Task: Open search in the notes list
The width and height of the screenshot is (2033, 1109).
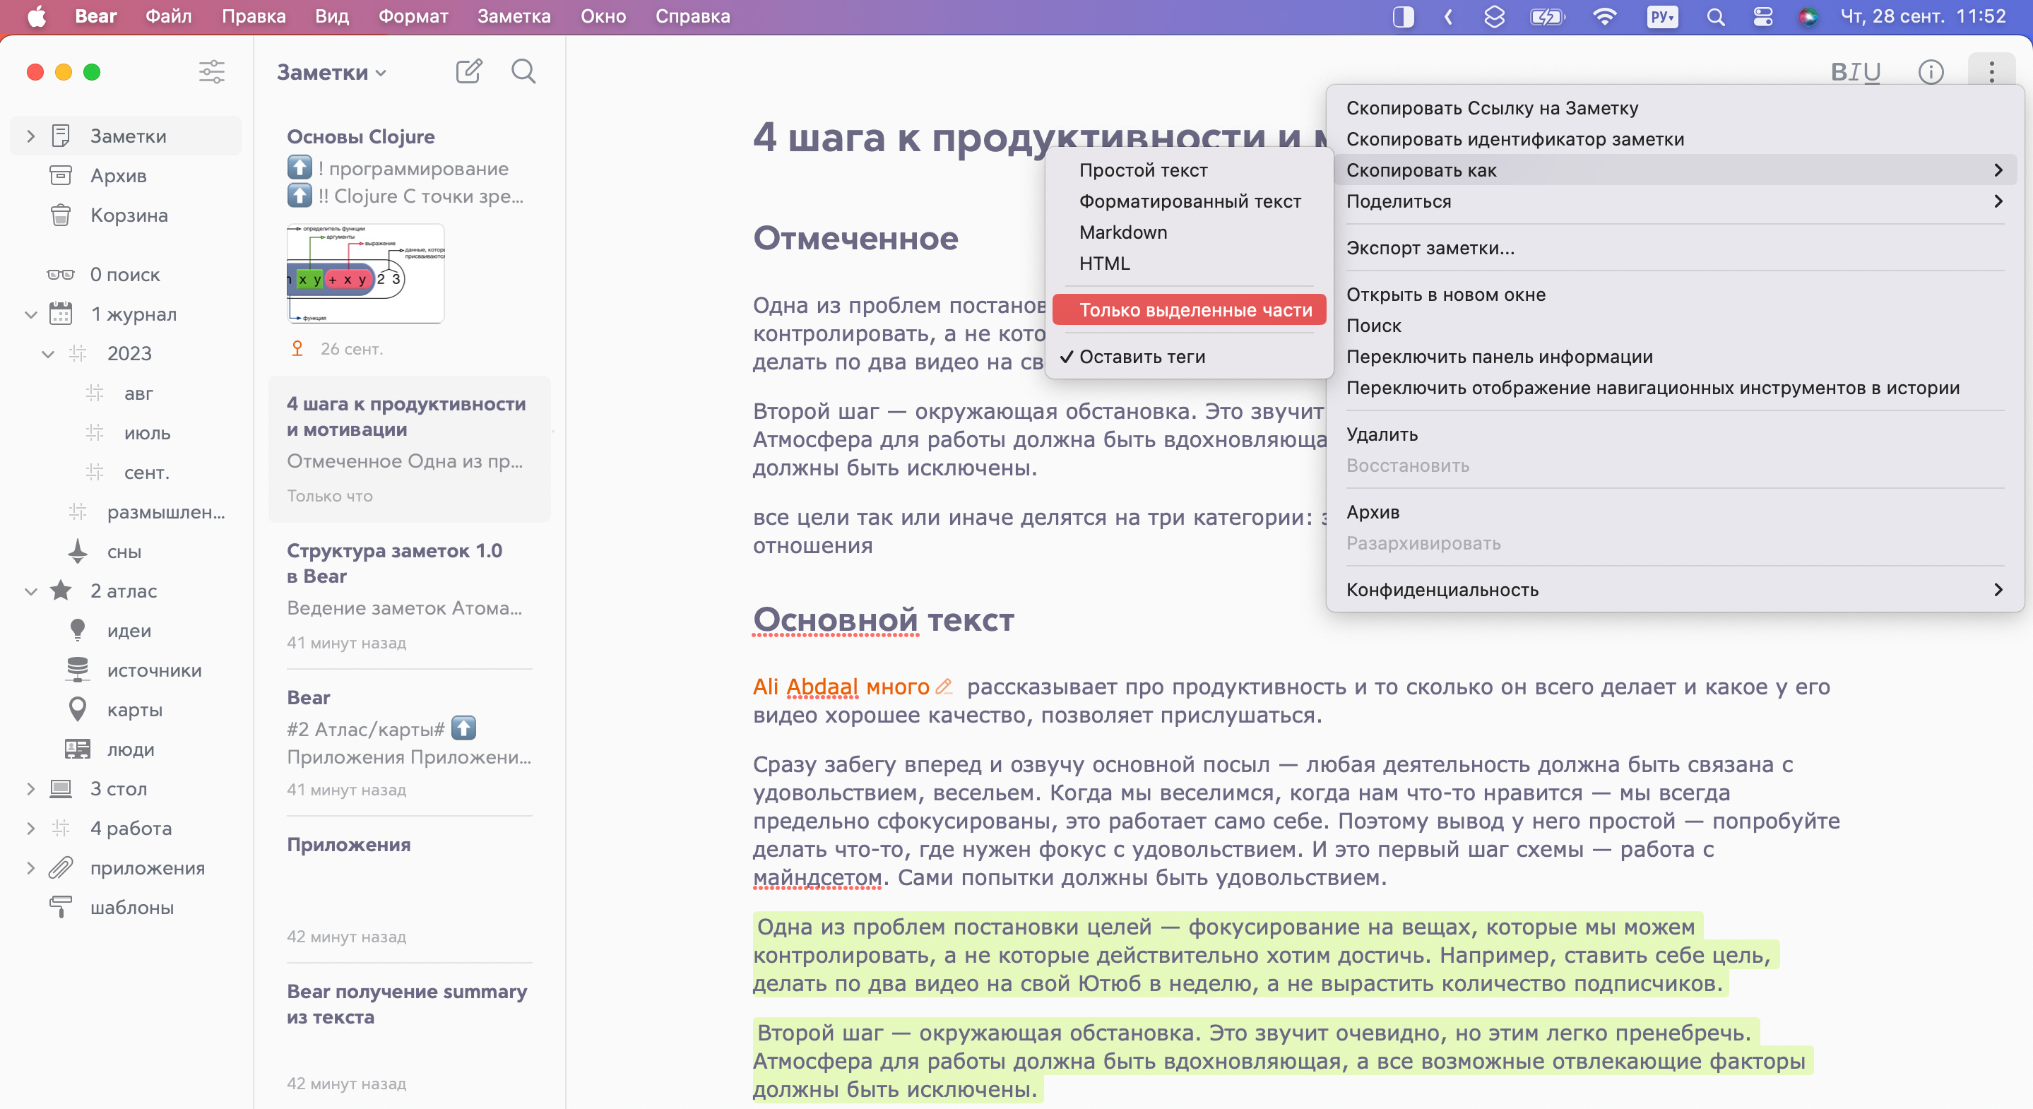Action: 523,72
